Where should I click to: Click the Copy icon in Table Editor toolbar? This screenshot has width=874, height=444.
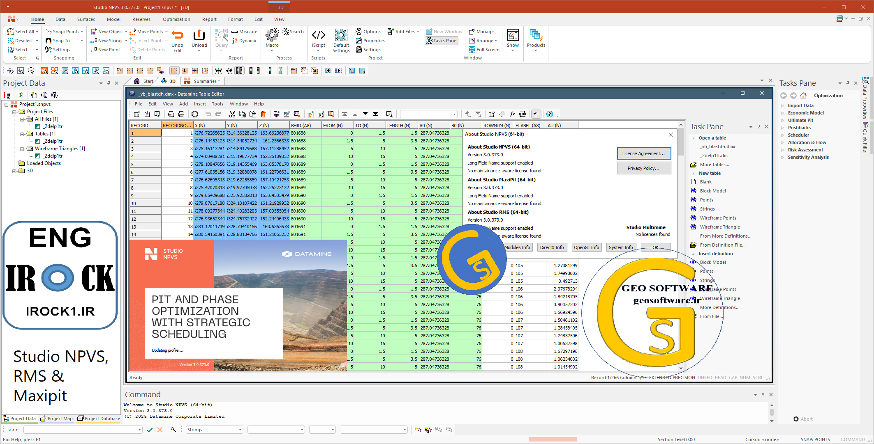[243, 114]
